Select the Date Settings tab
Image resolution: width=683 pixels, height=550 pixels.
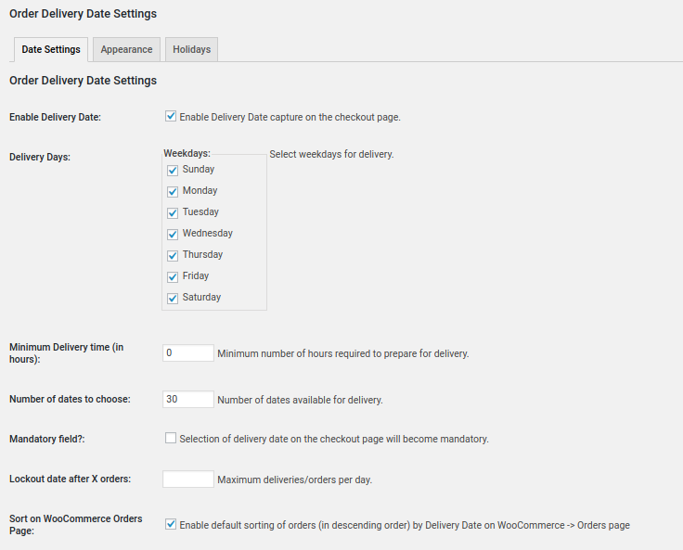(x=51, y=49)
